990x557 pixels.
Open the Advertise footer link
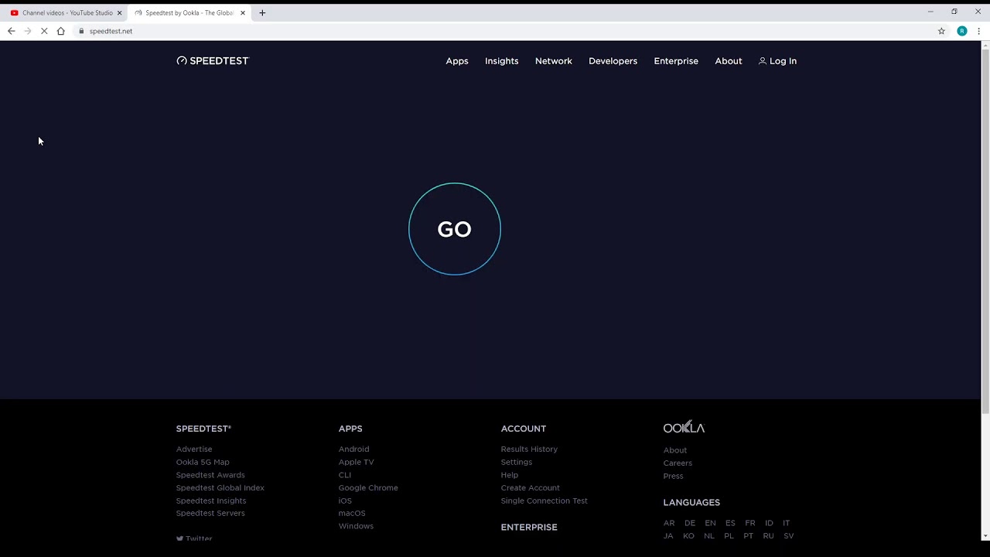click(x=194, y=449)
